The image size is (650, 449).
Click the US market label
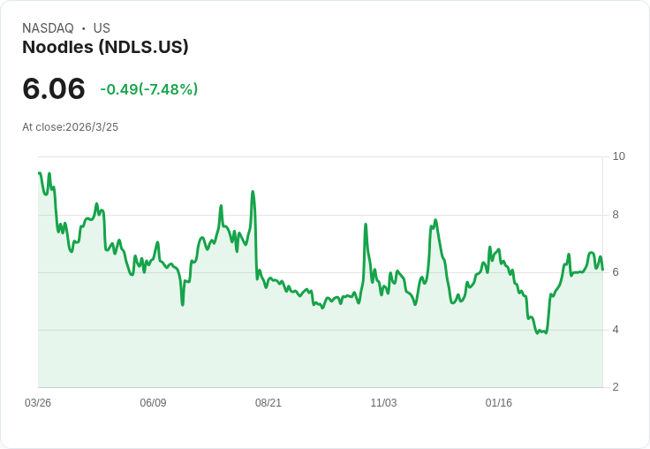102,28
